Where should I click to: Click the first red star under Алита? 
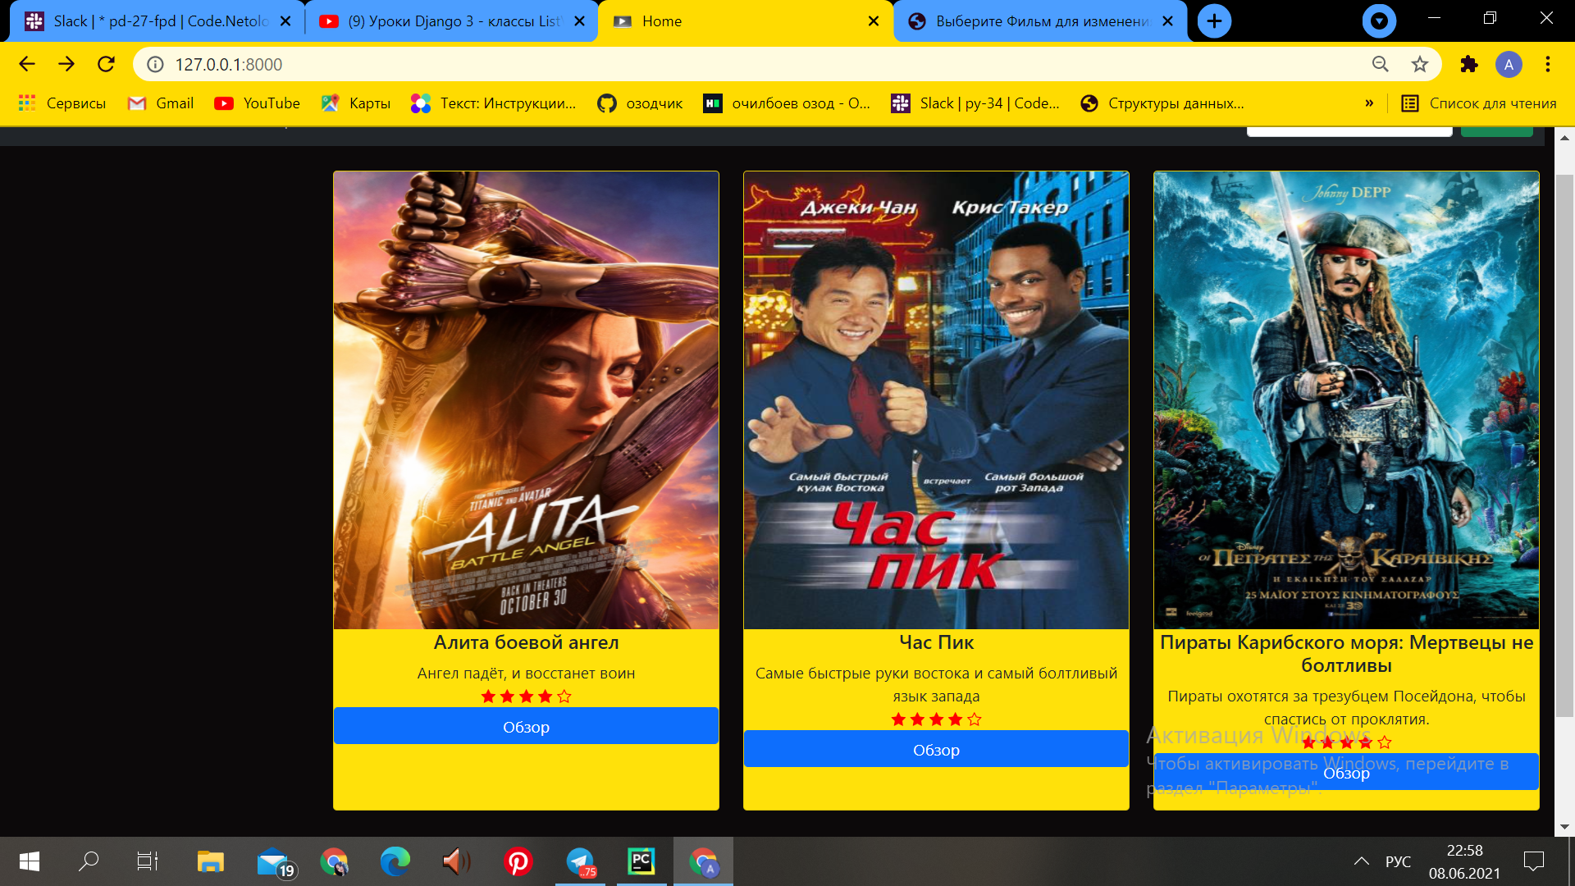coord(488,696)
